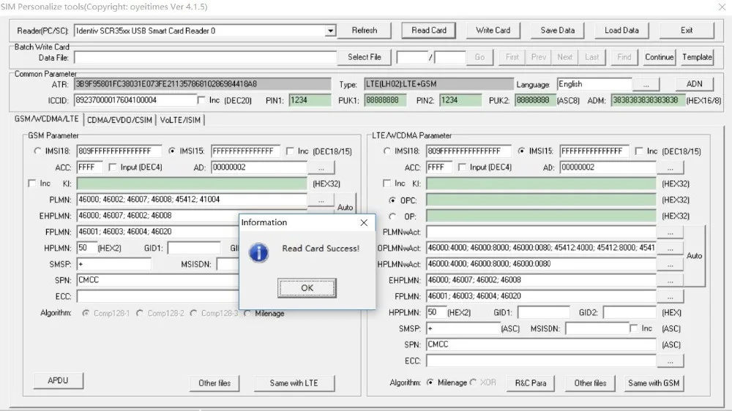This screenshot has height=411, width=732.
Task: Click the R&C Para button
Action: 530,383
